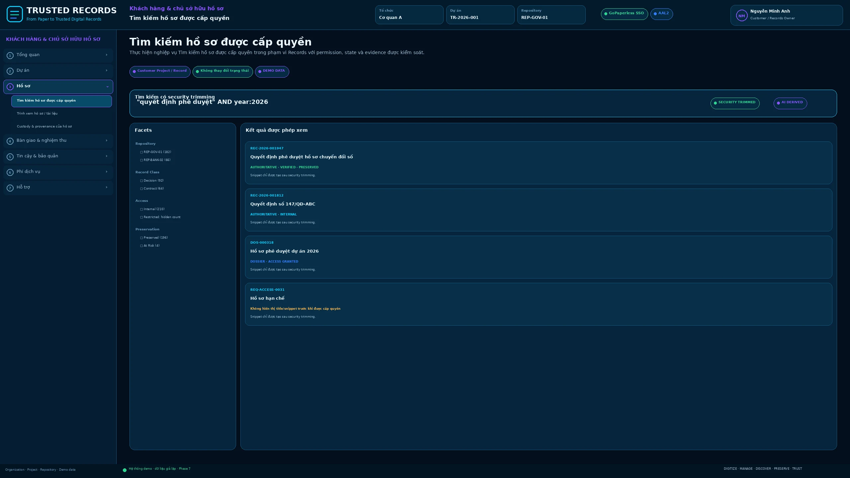
Task: Open Trình xem hồ sơ / tài liệu
Action: click(x=61, y=114)
